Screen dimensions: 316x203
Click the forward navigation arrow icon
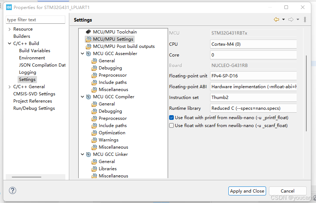click(x=291, y=19)
